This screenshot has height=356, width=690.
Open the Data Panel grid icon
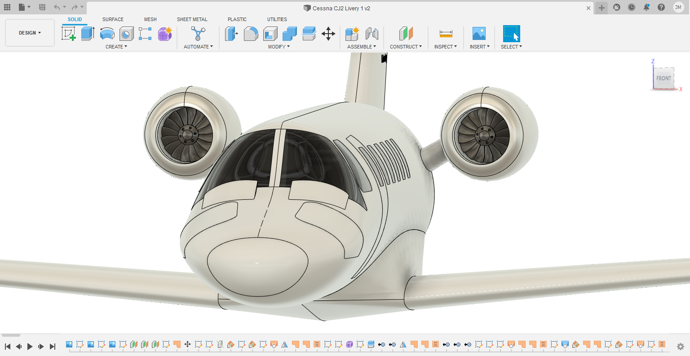click(x=7, y=7)
